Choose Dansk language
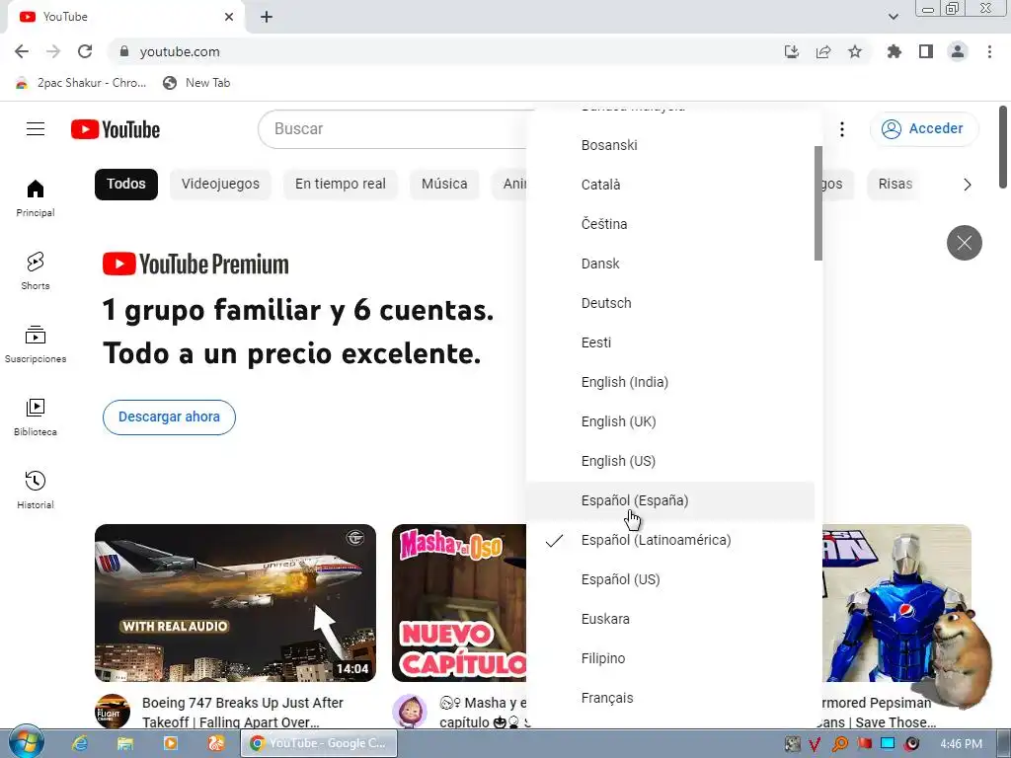The height and width of the screenshot is (758, 1011). [670, 264]
